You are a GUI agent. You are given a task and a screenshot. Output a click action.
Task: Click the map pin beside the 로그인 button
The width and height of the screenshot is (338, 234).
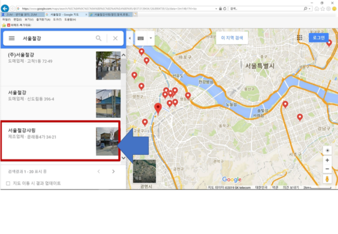[329, 43]
